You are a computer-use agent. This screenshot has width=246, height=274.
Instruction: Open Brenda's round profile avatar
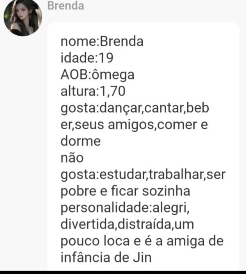23,17
